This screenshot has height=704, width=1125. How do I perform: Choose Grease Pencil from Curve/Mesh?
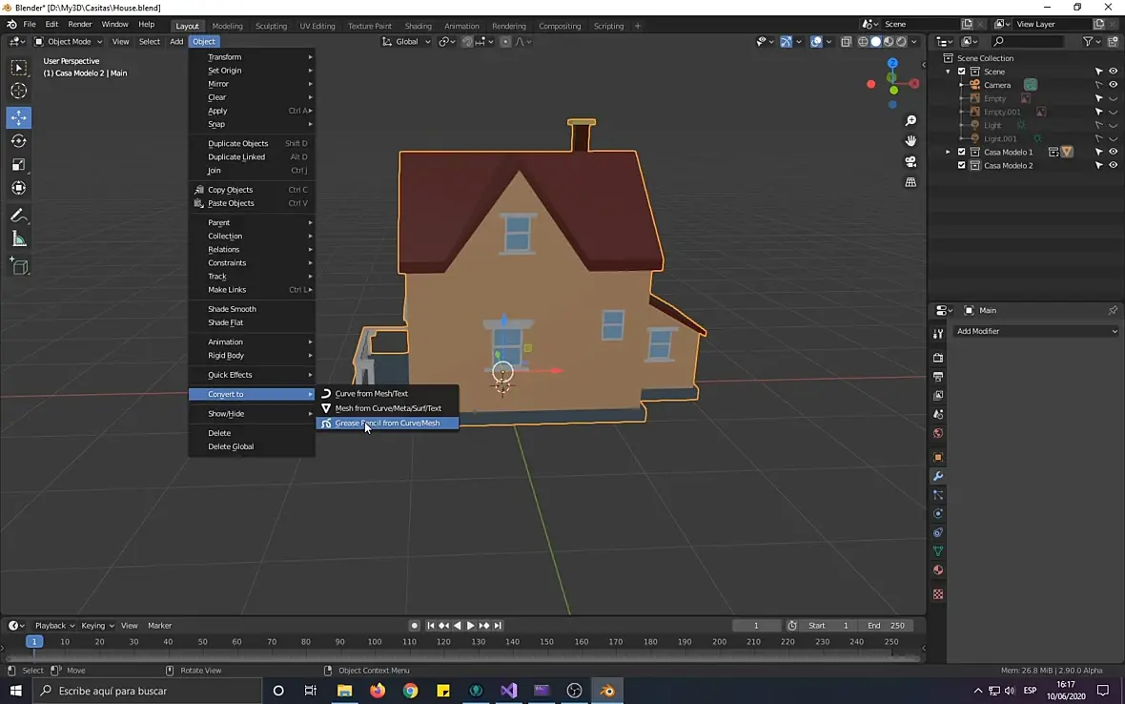tap(387, 423)
